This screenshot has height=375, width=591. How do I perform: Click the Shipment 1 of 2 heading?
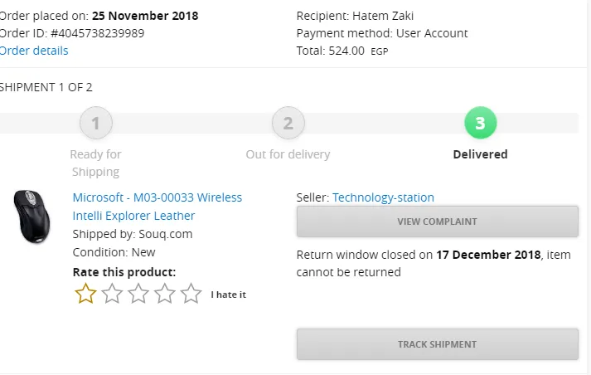pos(46,87)
